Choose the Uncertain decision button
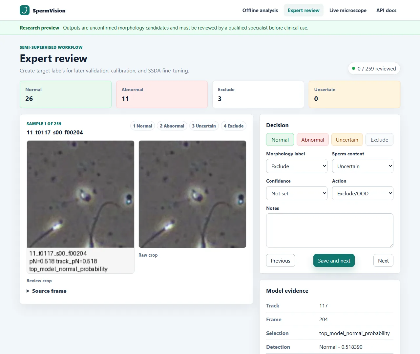This screenshot has height=354, width=420. point(347,140)
